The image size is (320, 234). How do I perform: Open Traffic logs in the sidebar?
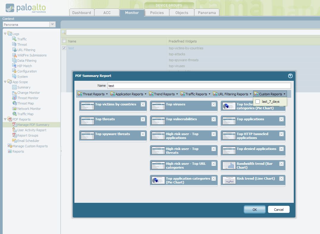click(x=22, y=39)
